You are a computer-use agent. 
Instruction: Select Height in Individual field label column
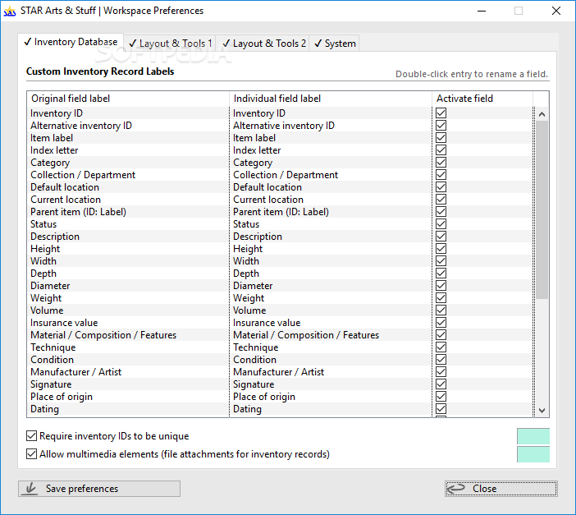pos(248,249)
